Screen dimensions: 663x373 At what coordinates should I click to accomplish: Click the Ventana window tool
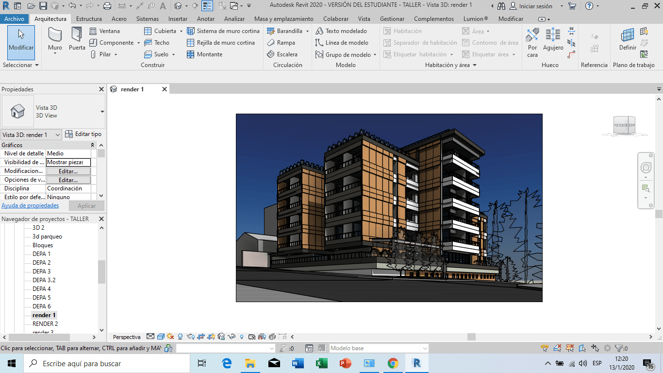pyautogui.click(x=105, y=31)
